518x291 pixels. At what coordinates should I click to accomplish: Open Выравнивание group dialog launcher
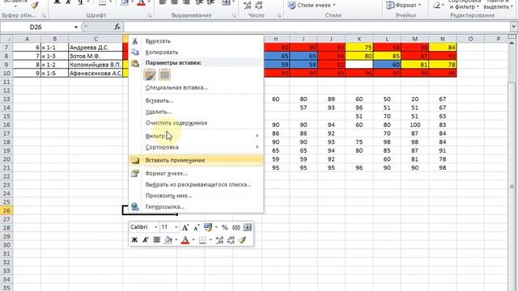point(234,15)
